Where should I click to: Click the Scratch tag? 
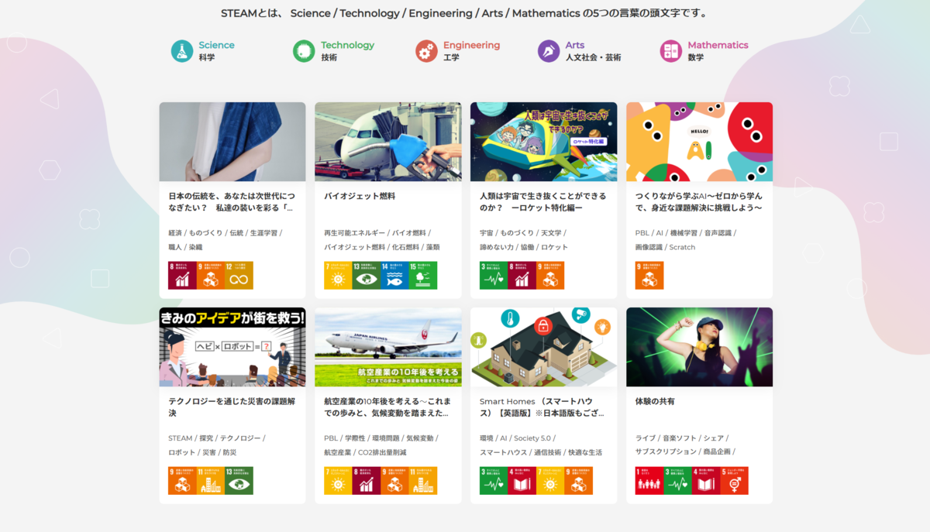[682, 247]
